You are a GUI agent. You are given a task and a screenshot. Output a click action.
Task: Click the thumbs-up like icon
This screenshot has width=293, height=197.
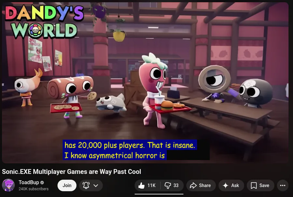point(142,185)
